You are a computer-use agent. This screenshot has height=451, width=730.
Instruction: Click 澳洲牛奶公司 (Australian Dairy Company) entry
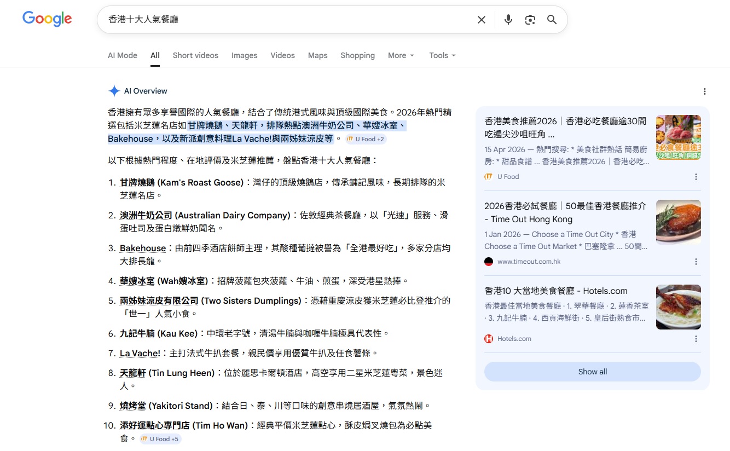(x=205, y=215)
